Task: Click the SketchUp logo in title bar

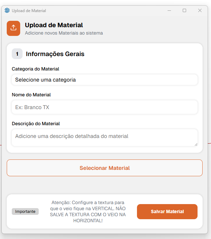Action: pos(7,10)
